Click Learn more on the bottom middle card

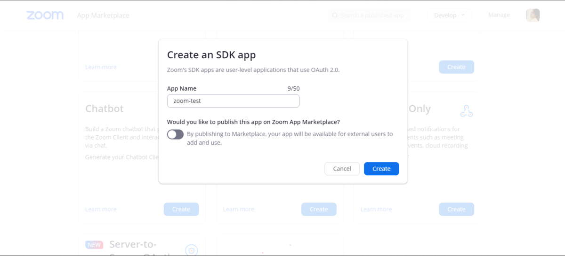click(238, 209)
